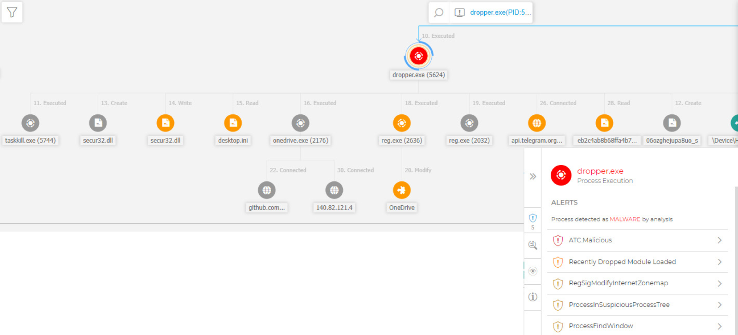
Task: Click the '20. Modify' edge label
Action: (418, 170)
